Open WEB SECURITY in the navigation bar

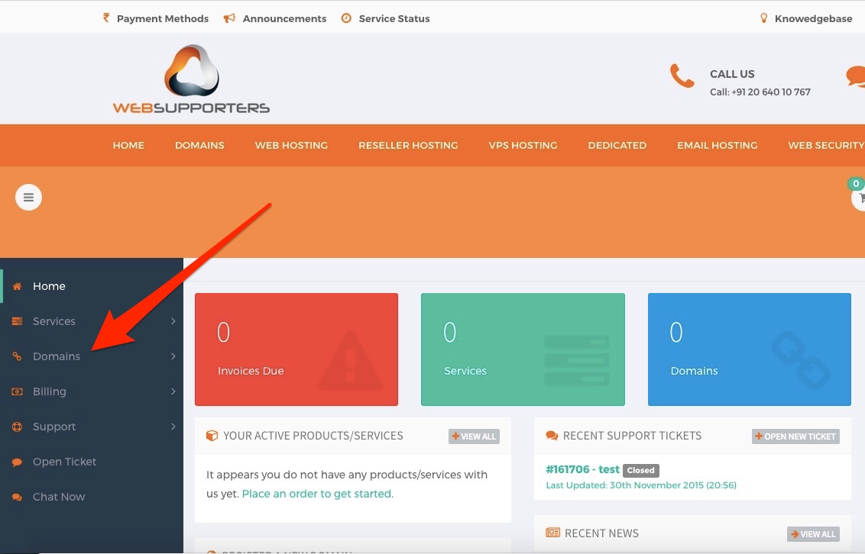(826, 146)
